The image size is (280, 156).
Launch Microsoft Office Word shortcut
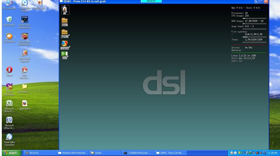tap(9, 123)
